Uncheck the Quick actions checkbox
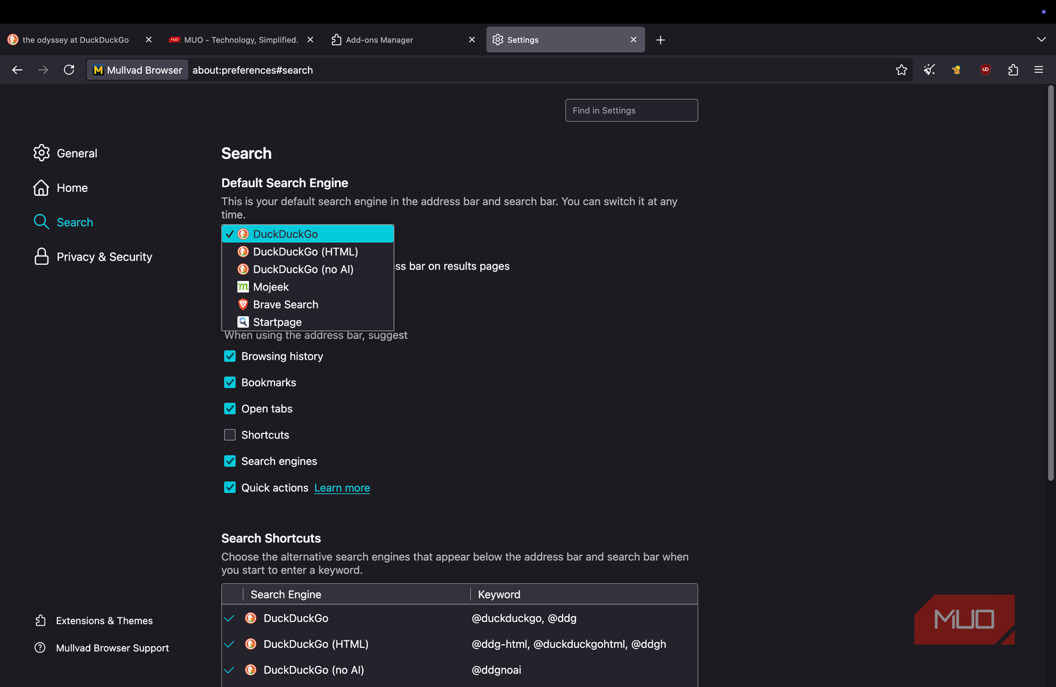The height and width of the screenshot is (687, 1056). coord(230,487)
